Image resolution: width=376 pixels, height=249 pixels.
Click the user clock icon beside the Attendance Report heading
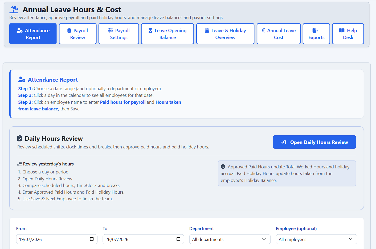[x=22, y=80]
